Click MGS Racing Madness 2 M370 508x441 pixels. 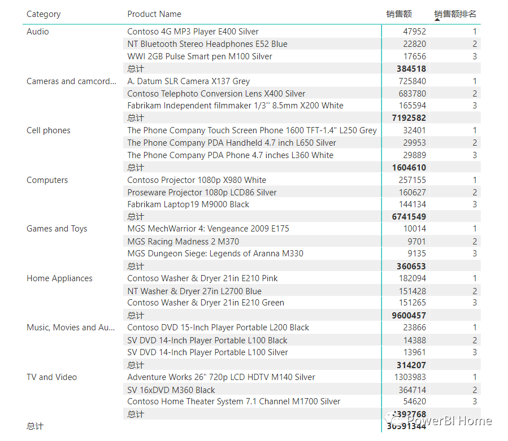pos(183,242)
